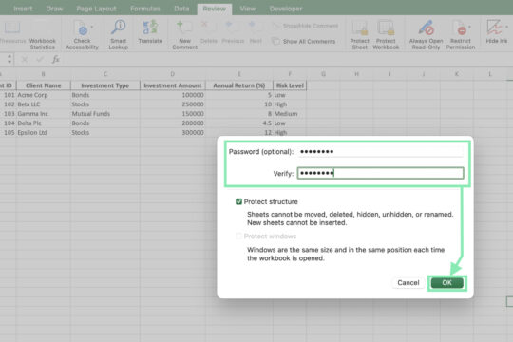This screenshot has width=513, height=342.
Task: Open the Hide Ink dropdown arrow
Action: [506, 27]
